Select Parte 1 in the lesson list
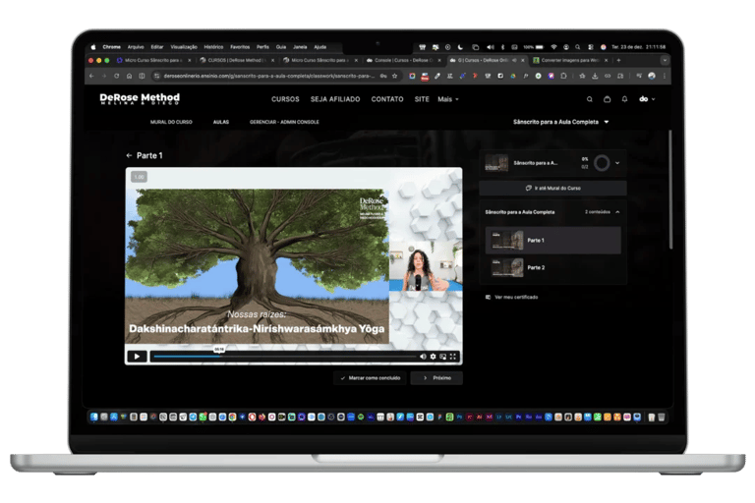This screenshot has height=503, width=755. pyautogui.click(x=553, y=240)
